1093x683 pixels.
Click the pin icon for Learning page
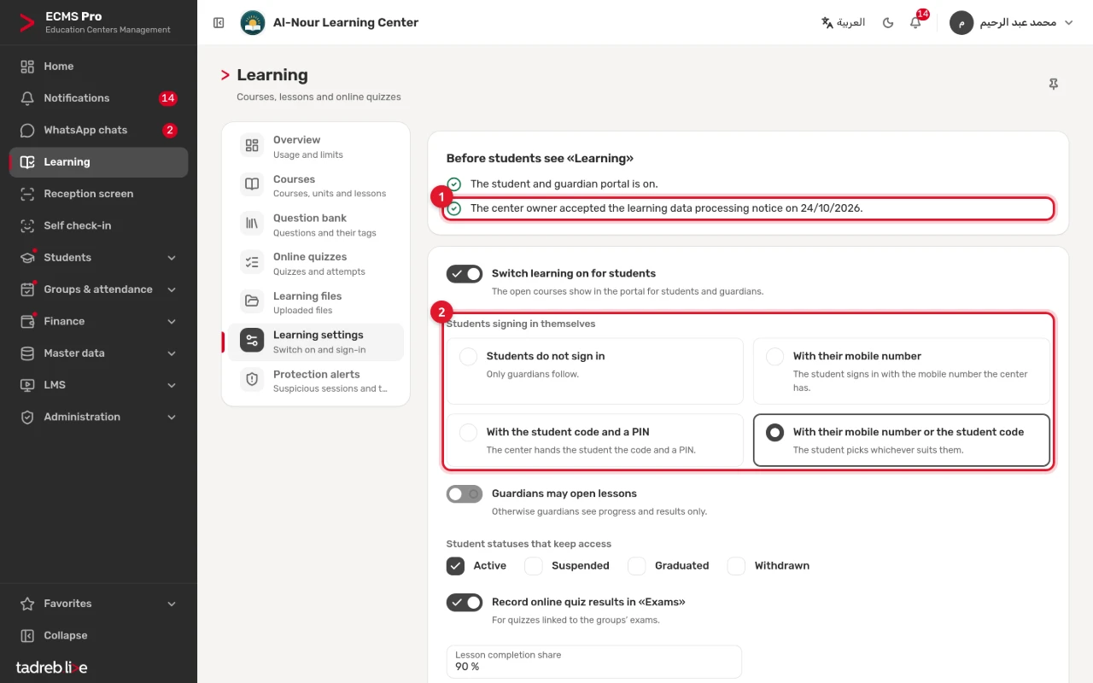pos(1054,84)
